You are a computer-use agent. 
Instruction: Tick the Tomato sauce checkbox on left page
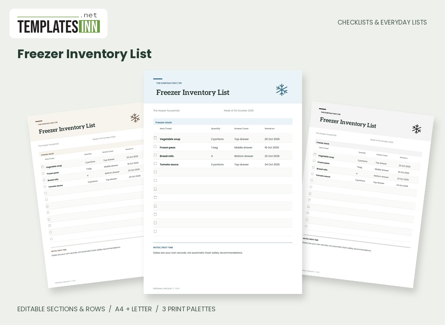coord(45,186)
